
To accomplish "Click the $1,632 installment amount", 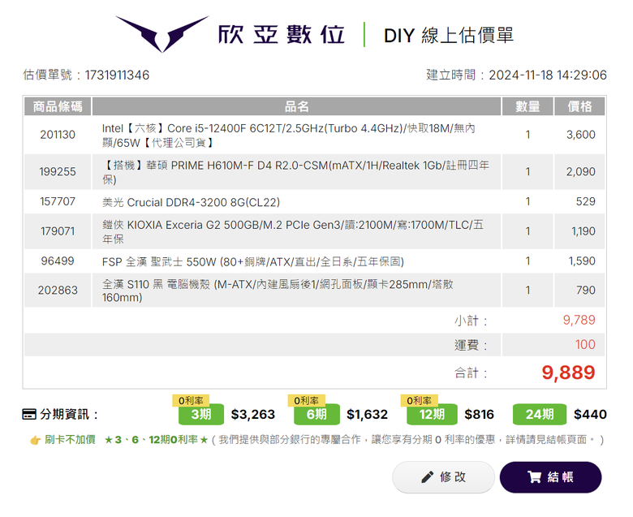I will point(368,415).
